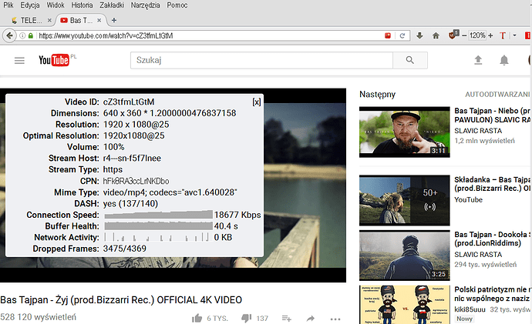The height and width of the screenshot is (324, 532).
Task: Click in the Szukaj search field
Action: [x=261, y=60]
